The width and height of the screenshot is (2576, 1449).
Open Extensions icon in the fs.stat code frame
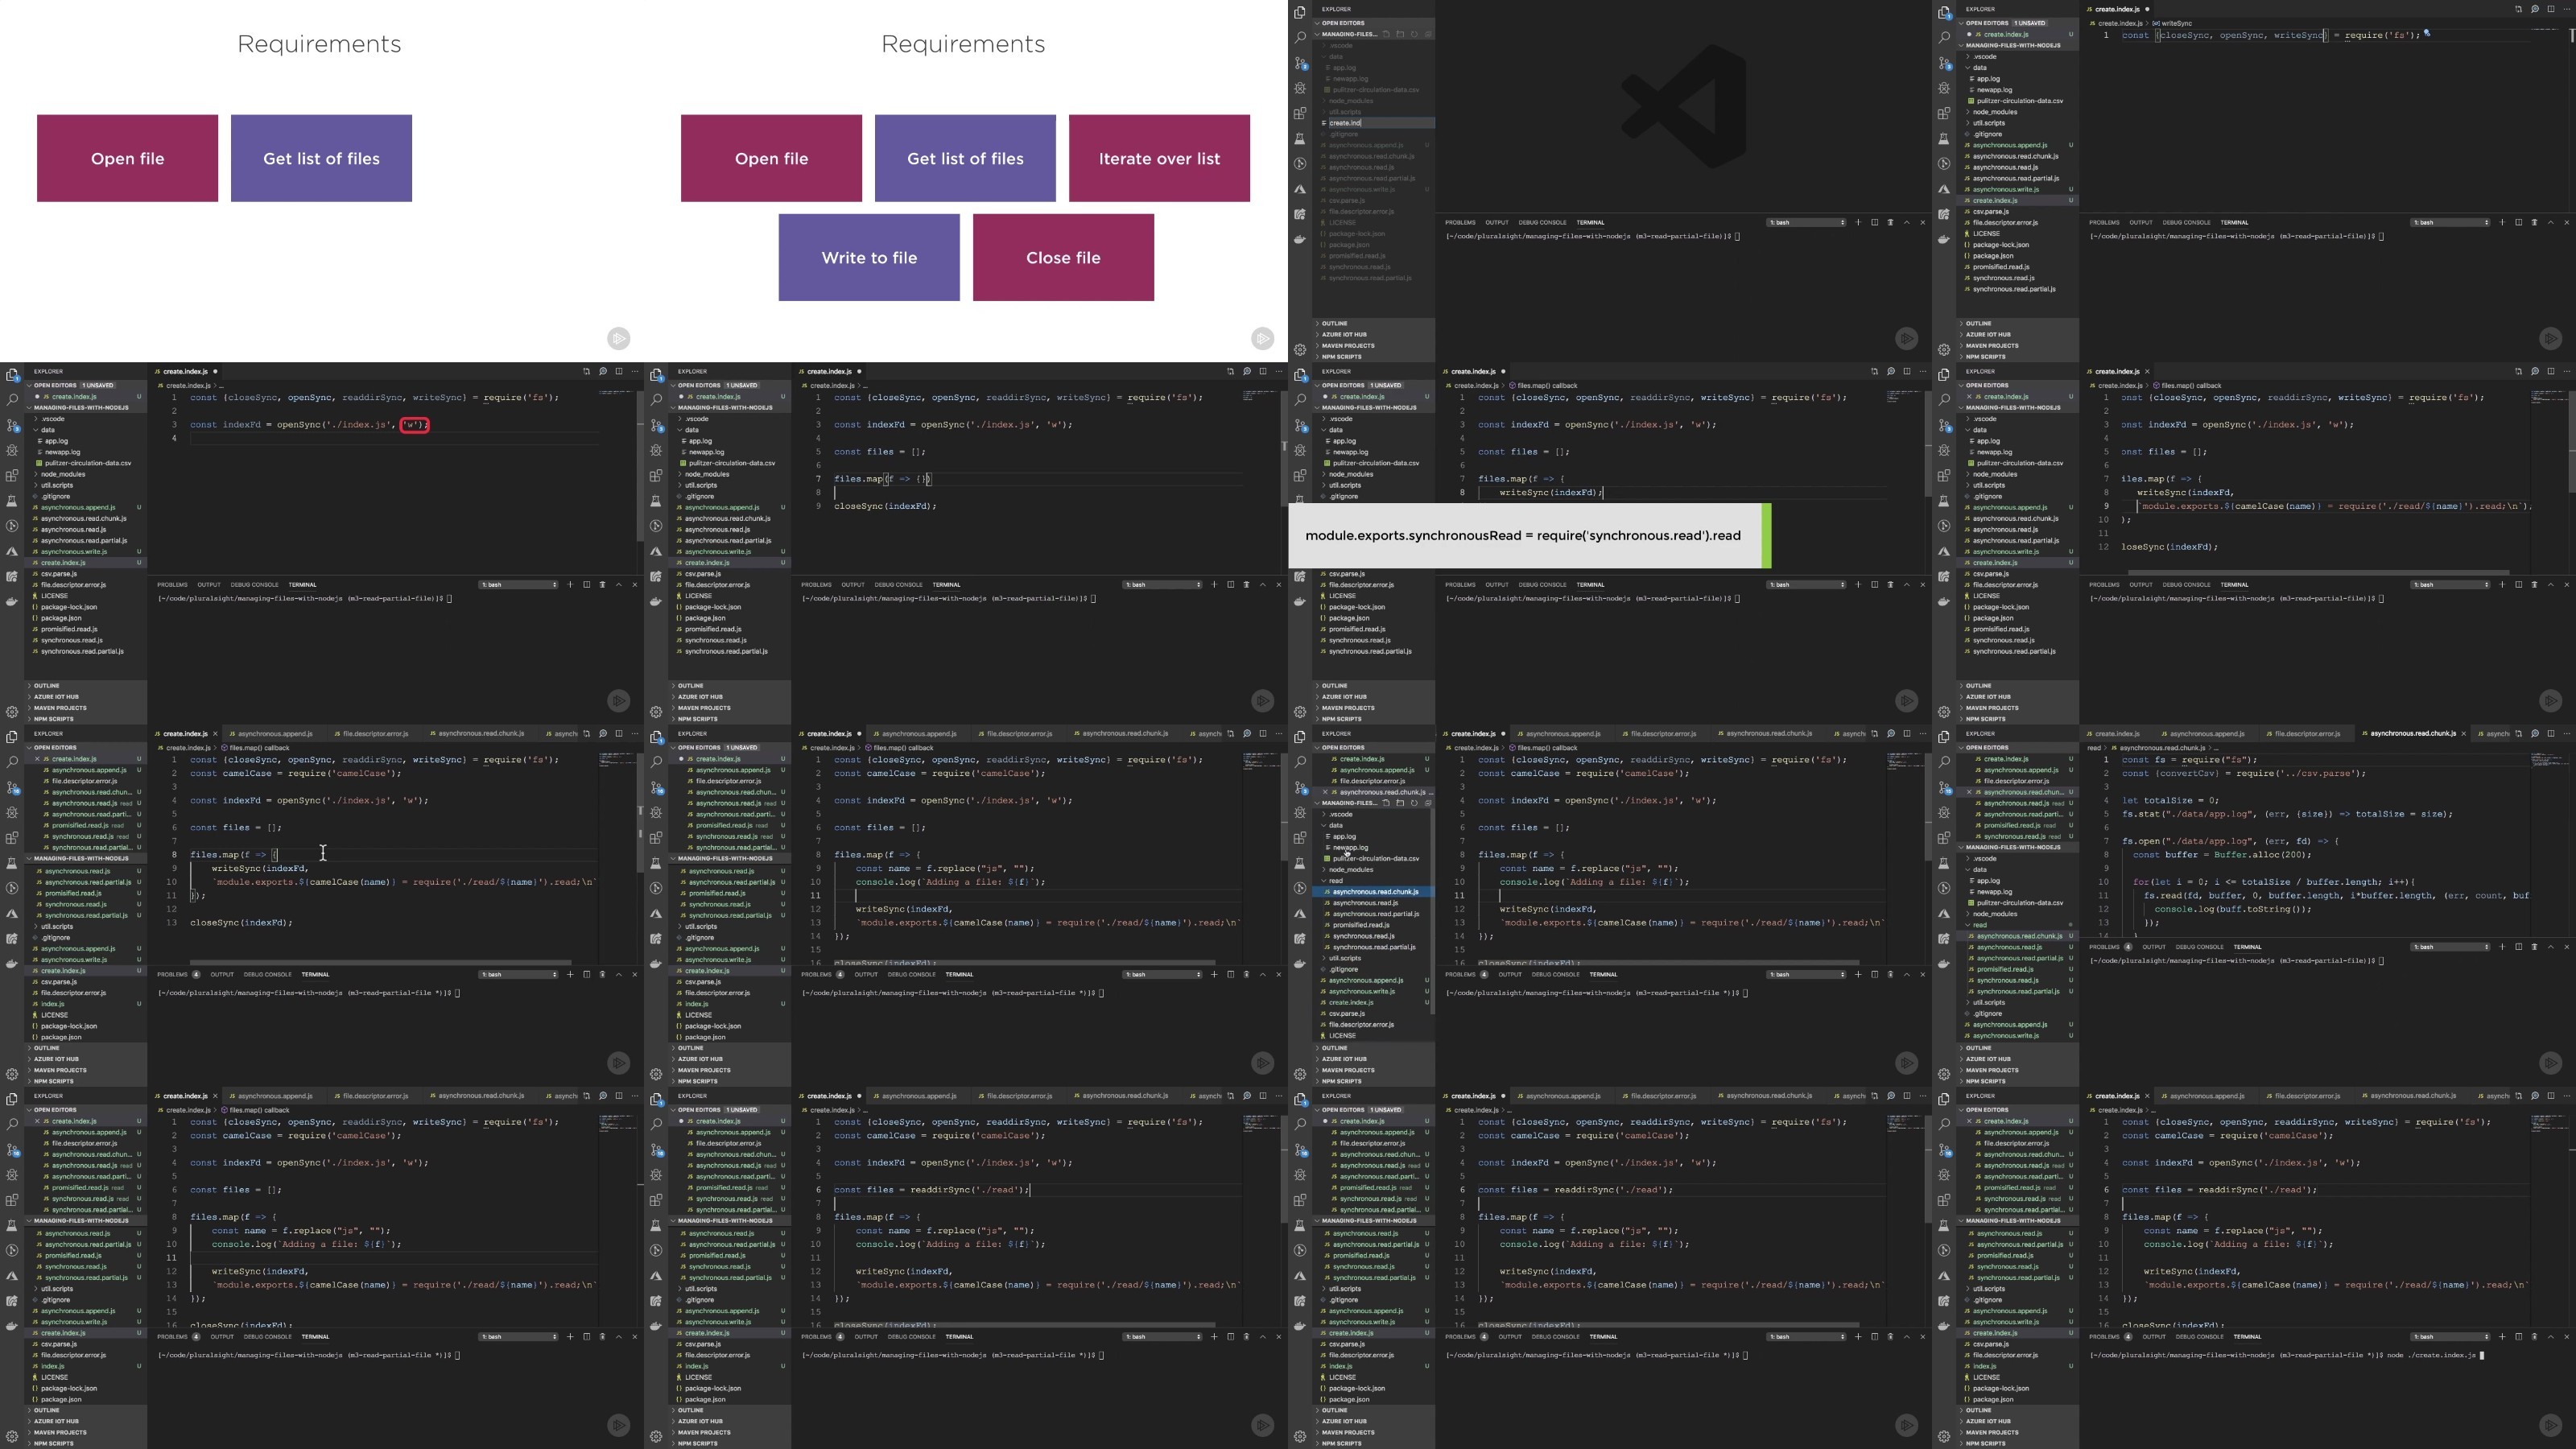coord(1944,838)
